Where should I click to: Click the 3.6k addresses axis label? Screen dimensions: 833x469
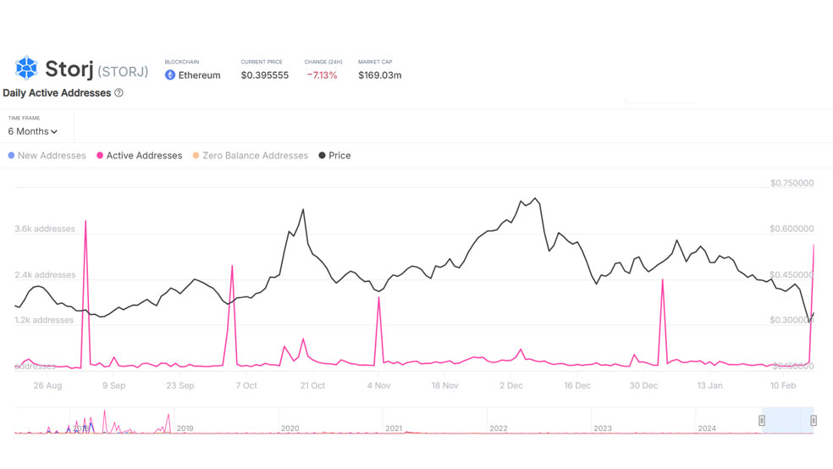(45, 229)
